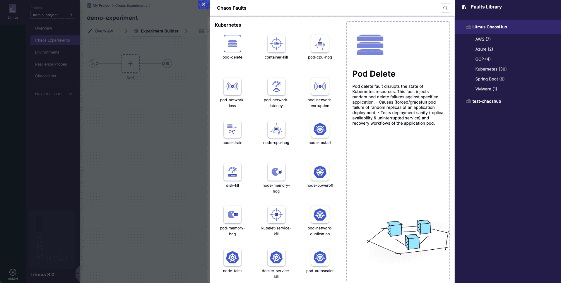Open the admin-project selector
The height and width of the screenshot is (283, 561).
click(x=53, y=15)
